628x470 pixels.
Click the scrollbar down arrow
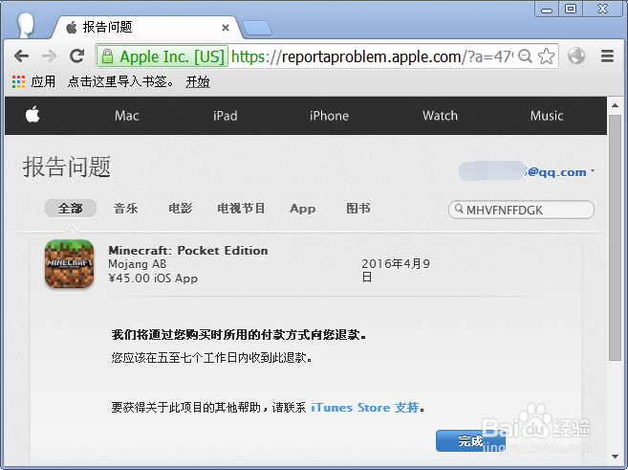(x=615, y=457)
